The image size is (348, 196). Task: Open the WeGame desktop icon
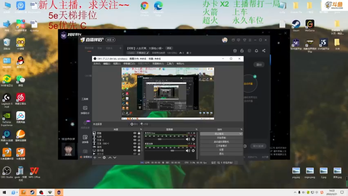coord(310,26)
